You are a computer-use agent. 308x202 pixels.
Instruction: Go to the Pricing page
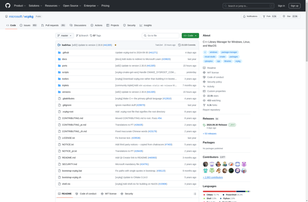click(105, 6)
